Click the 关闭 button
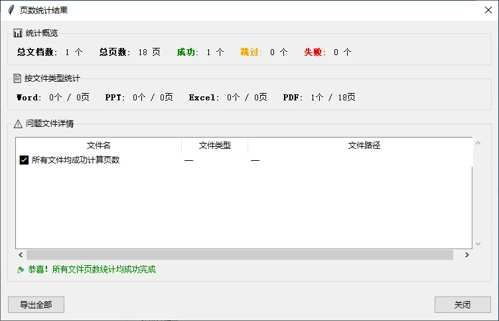 (x=463, y=305)
